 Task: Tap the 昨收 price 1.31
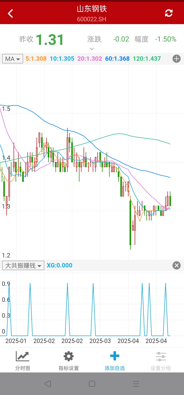tap(50, 40)
